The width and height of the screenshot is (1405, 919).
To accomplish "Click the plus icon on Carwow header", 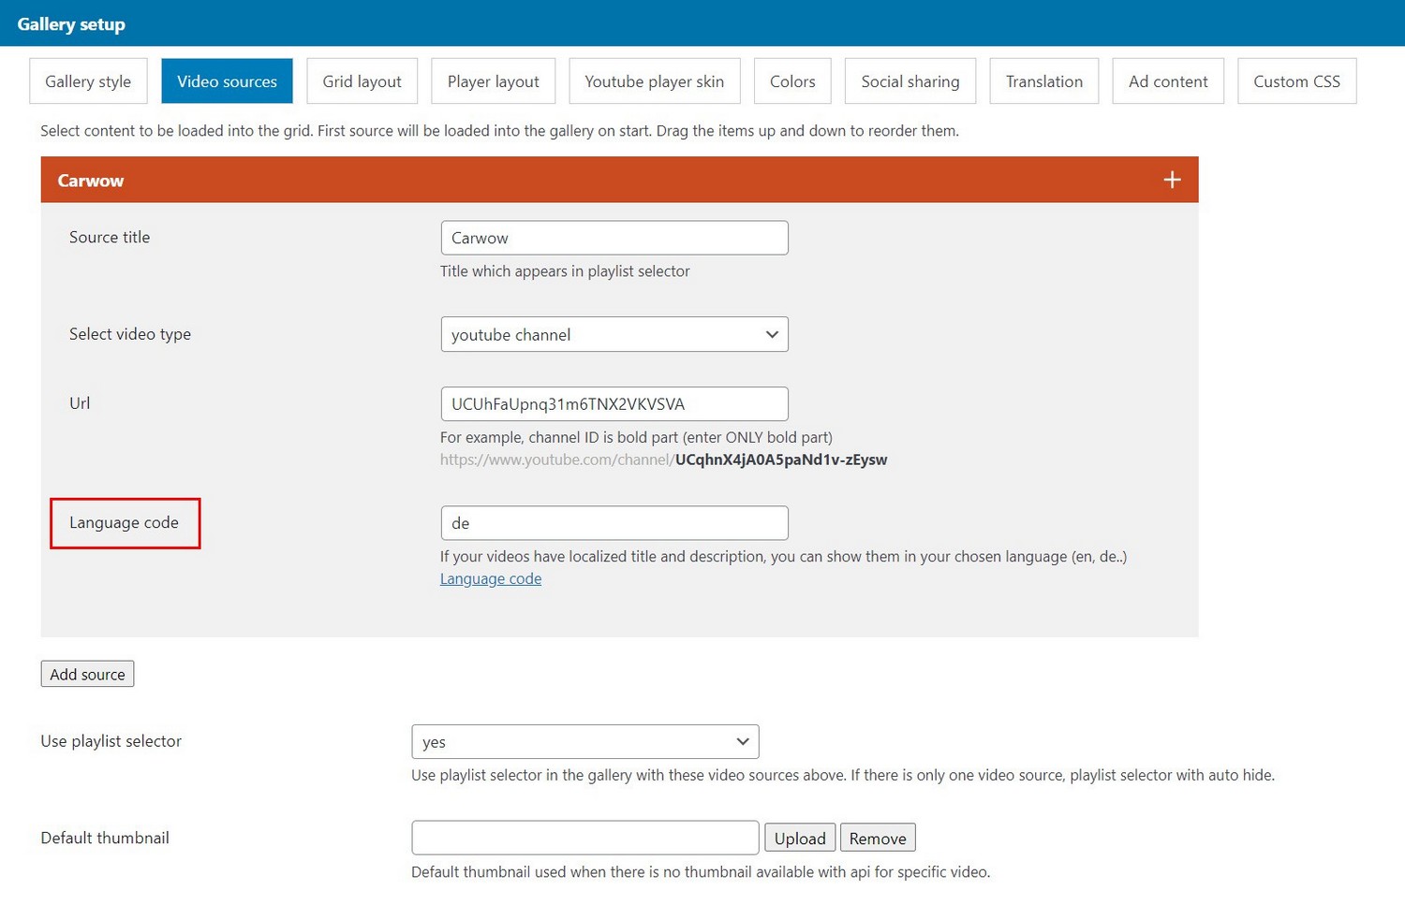I will pos(1172,180).
